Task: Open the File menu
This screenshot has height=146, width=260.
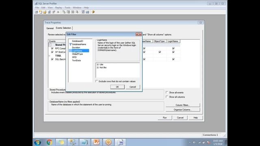Action: point(37,8)
